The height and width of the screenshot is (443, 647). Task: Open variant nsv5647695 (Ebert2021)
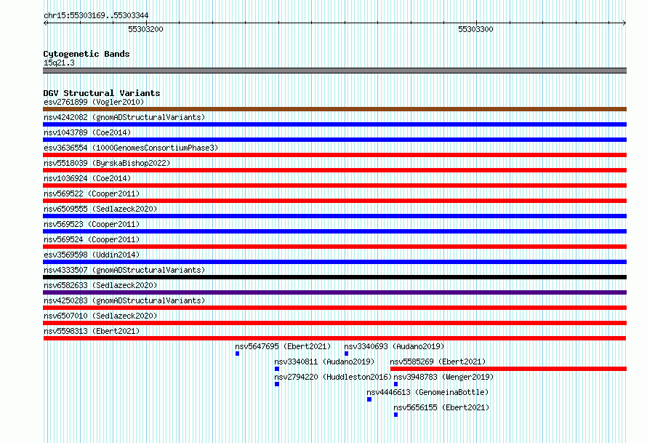pyautogui.click(x=283, y=346)
